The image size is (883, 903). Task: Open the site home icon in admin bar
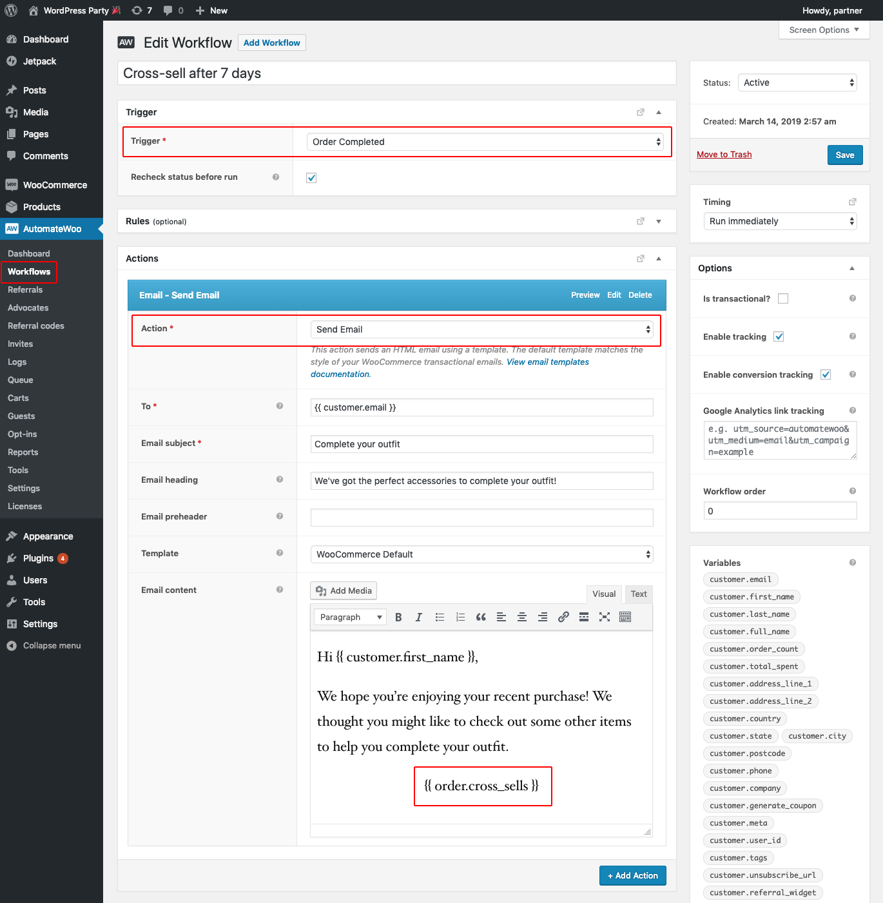click(34, 10)
